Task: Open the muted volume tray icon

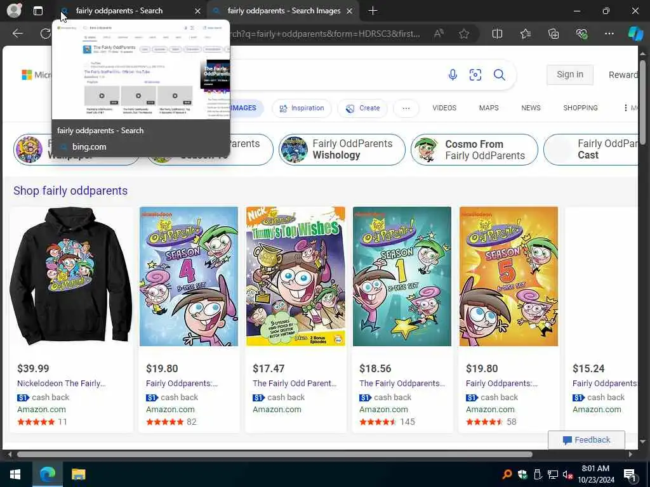Action: (567, 474)
